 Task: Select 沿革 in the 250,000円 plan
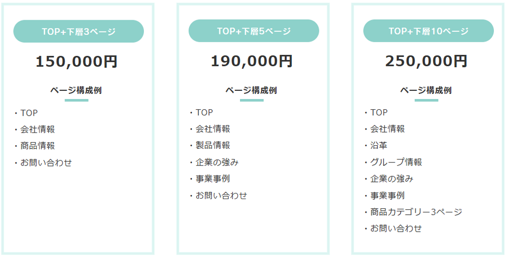[x=379, y=145]
